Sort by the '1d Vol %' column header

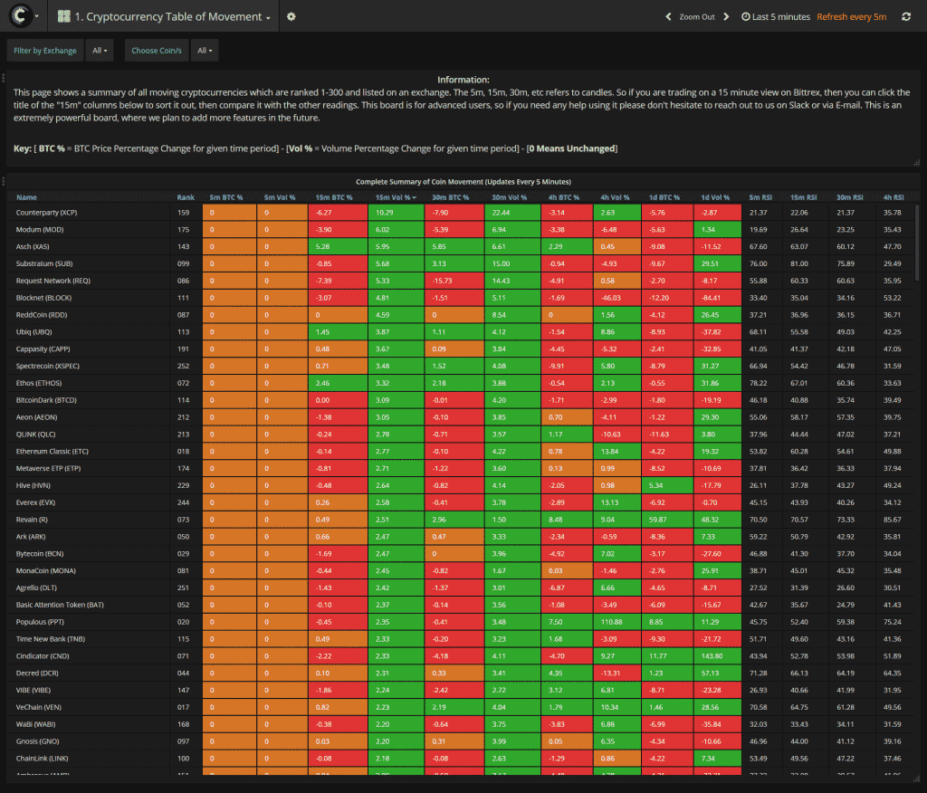pyautogui.click(x=715, y=197)
